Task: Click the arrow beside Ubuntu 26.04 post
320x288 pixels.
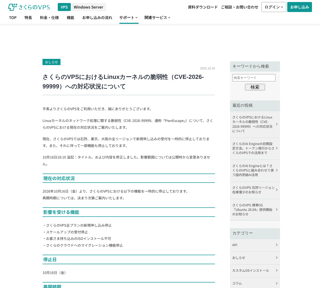Action: point(277,210)
